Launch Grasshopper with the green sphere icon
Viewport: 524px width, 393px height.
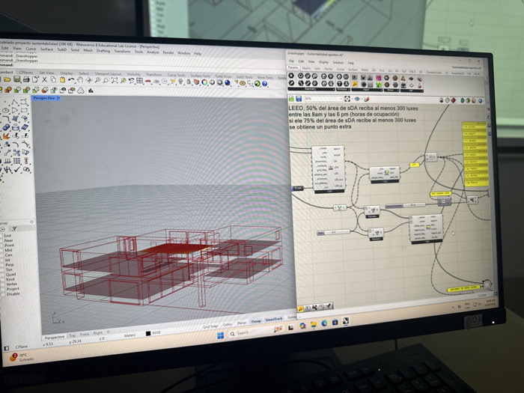tap(257, 83)
